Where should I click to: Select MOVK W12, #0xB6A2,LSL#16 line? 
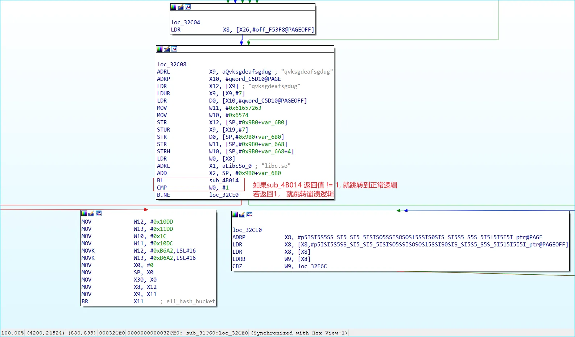(x=138, y=251)
